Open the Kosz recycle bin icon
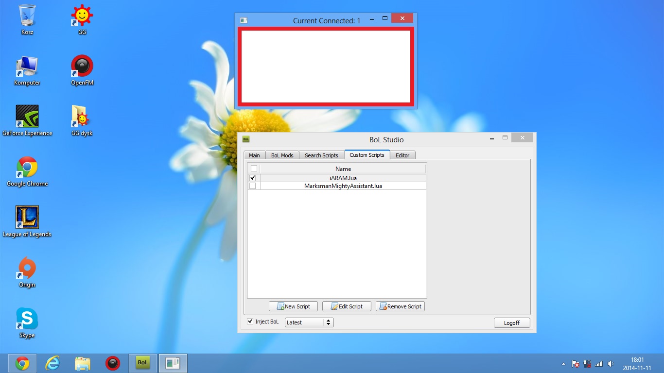This screenshot has width=664, height=373. [27, 19]
